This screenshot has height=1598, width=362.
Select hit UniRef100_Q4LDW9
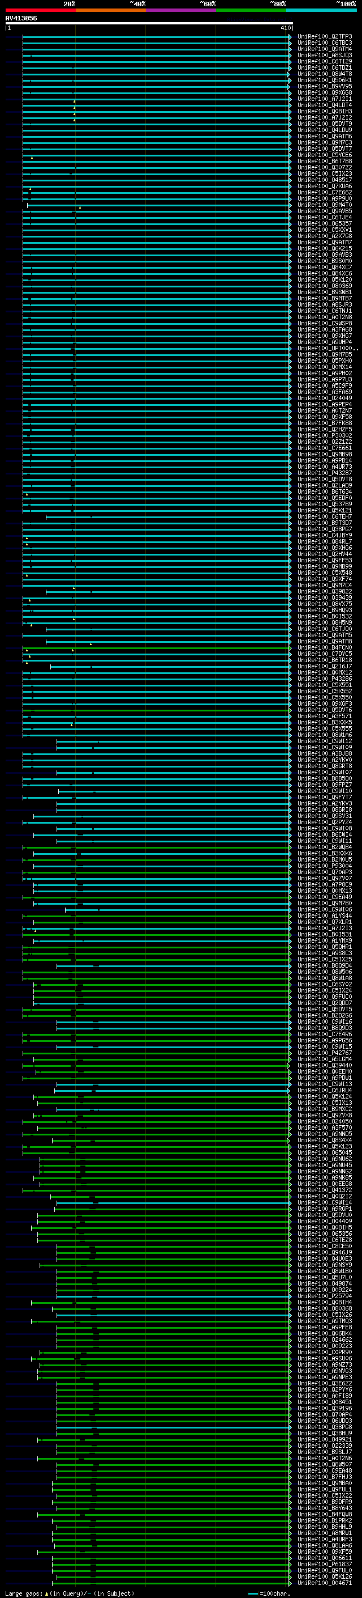325,130
